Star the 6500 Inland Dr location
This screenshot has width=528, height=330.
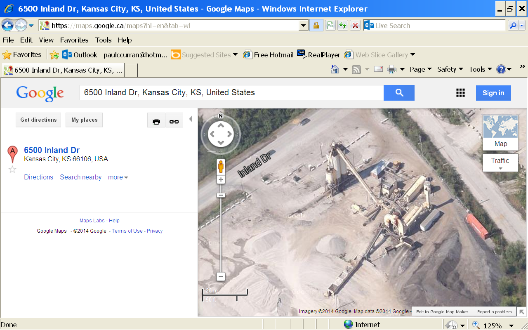click(x=12, y=169)
